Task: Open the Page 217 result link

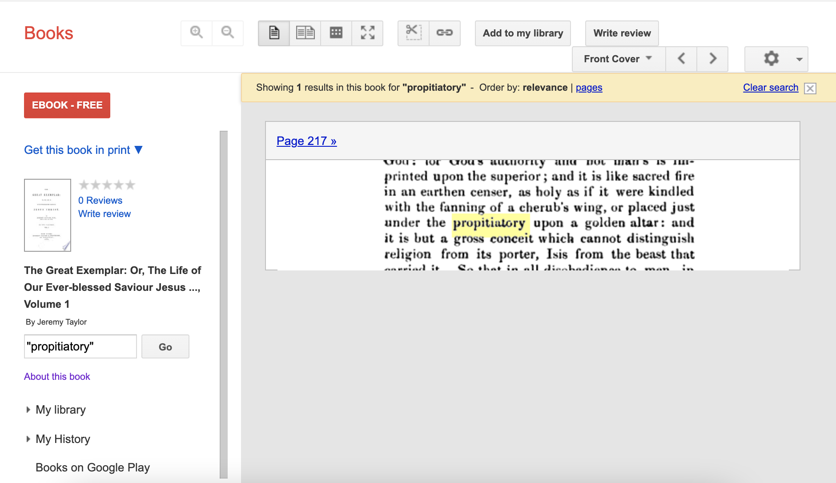Action: 306,141
